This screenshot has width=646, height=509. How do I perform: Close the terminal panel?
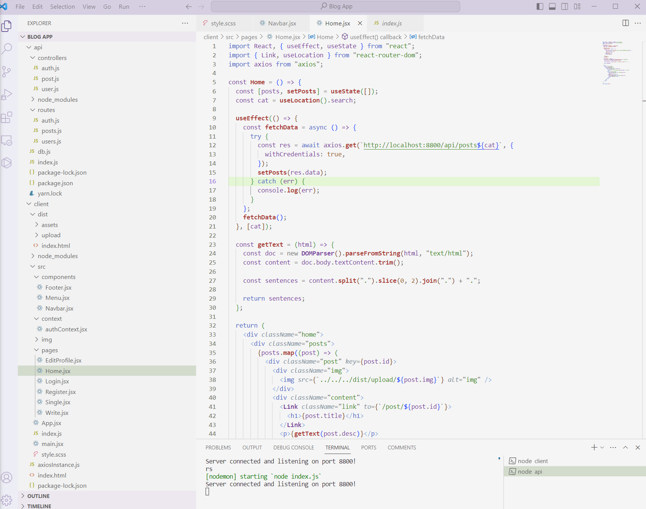coord(638,448)
